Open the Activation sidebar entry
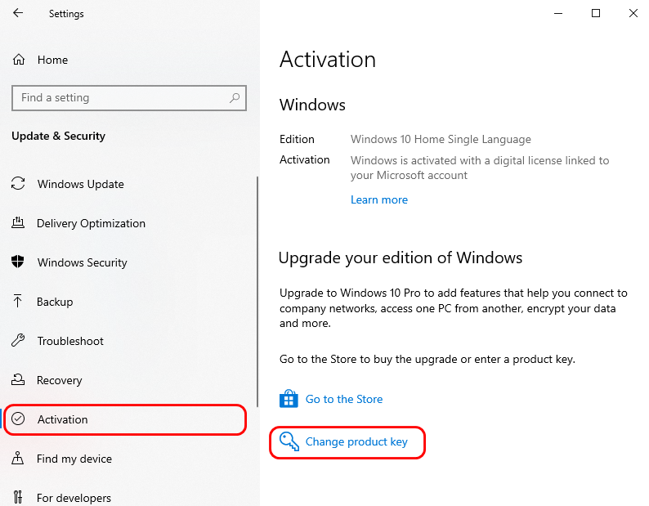This screenshot has height=506, width=649. (x=125, y=419)
